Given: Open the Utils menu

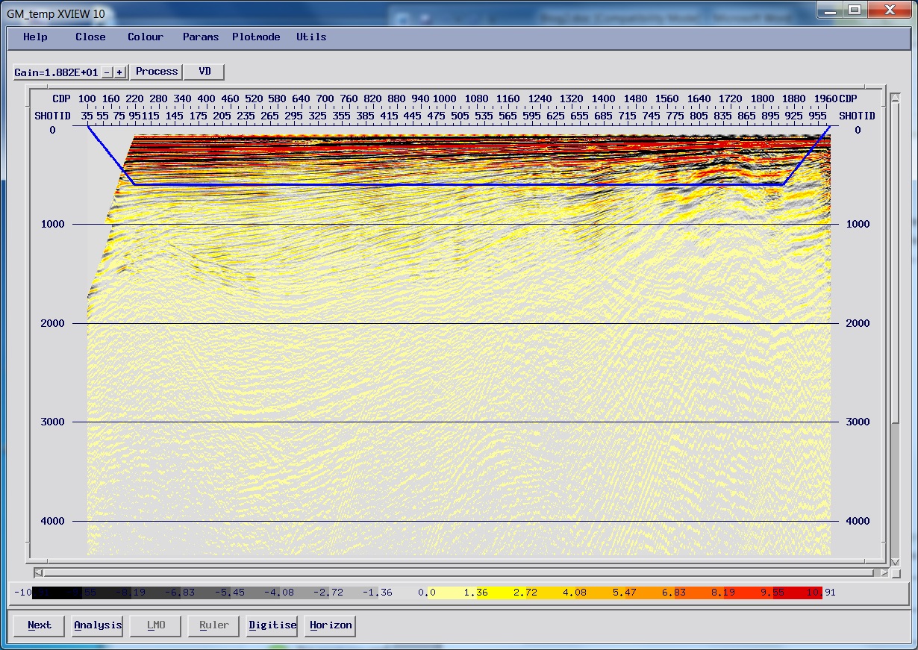Looking at the screenshot, I should point(311,37).
